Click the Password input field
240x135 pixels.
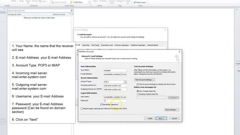click(x=115, y=101)
